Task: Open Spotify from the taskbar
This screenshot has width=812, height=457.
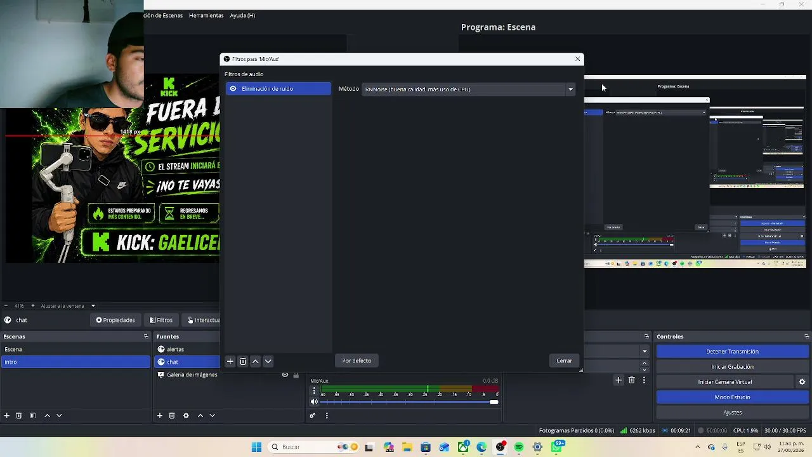Action: (519, 447)
